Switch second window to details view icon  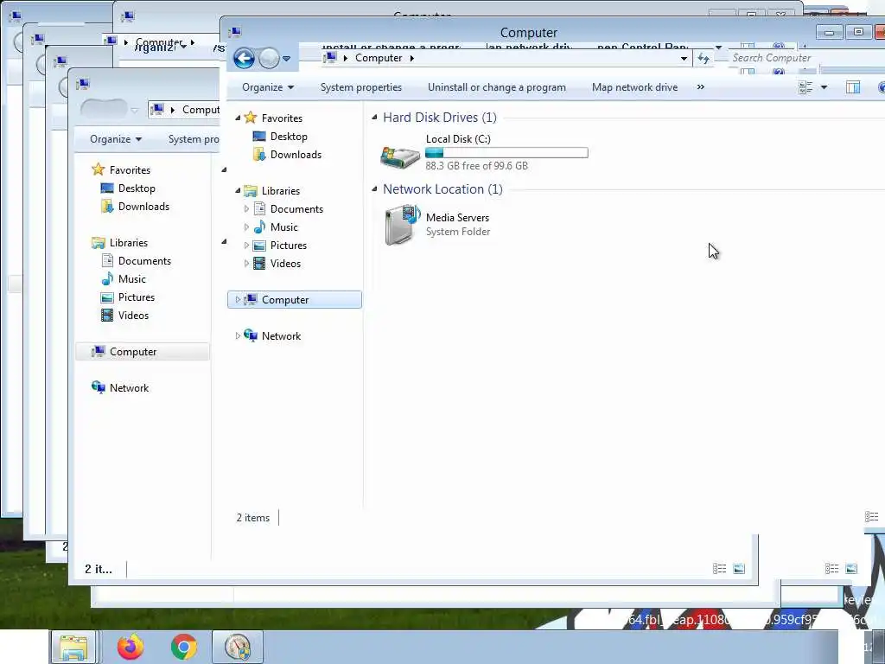pyautogui.click(x=720, y=569)
